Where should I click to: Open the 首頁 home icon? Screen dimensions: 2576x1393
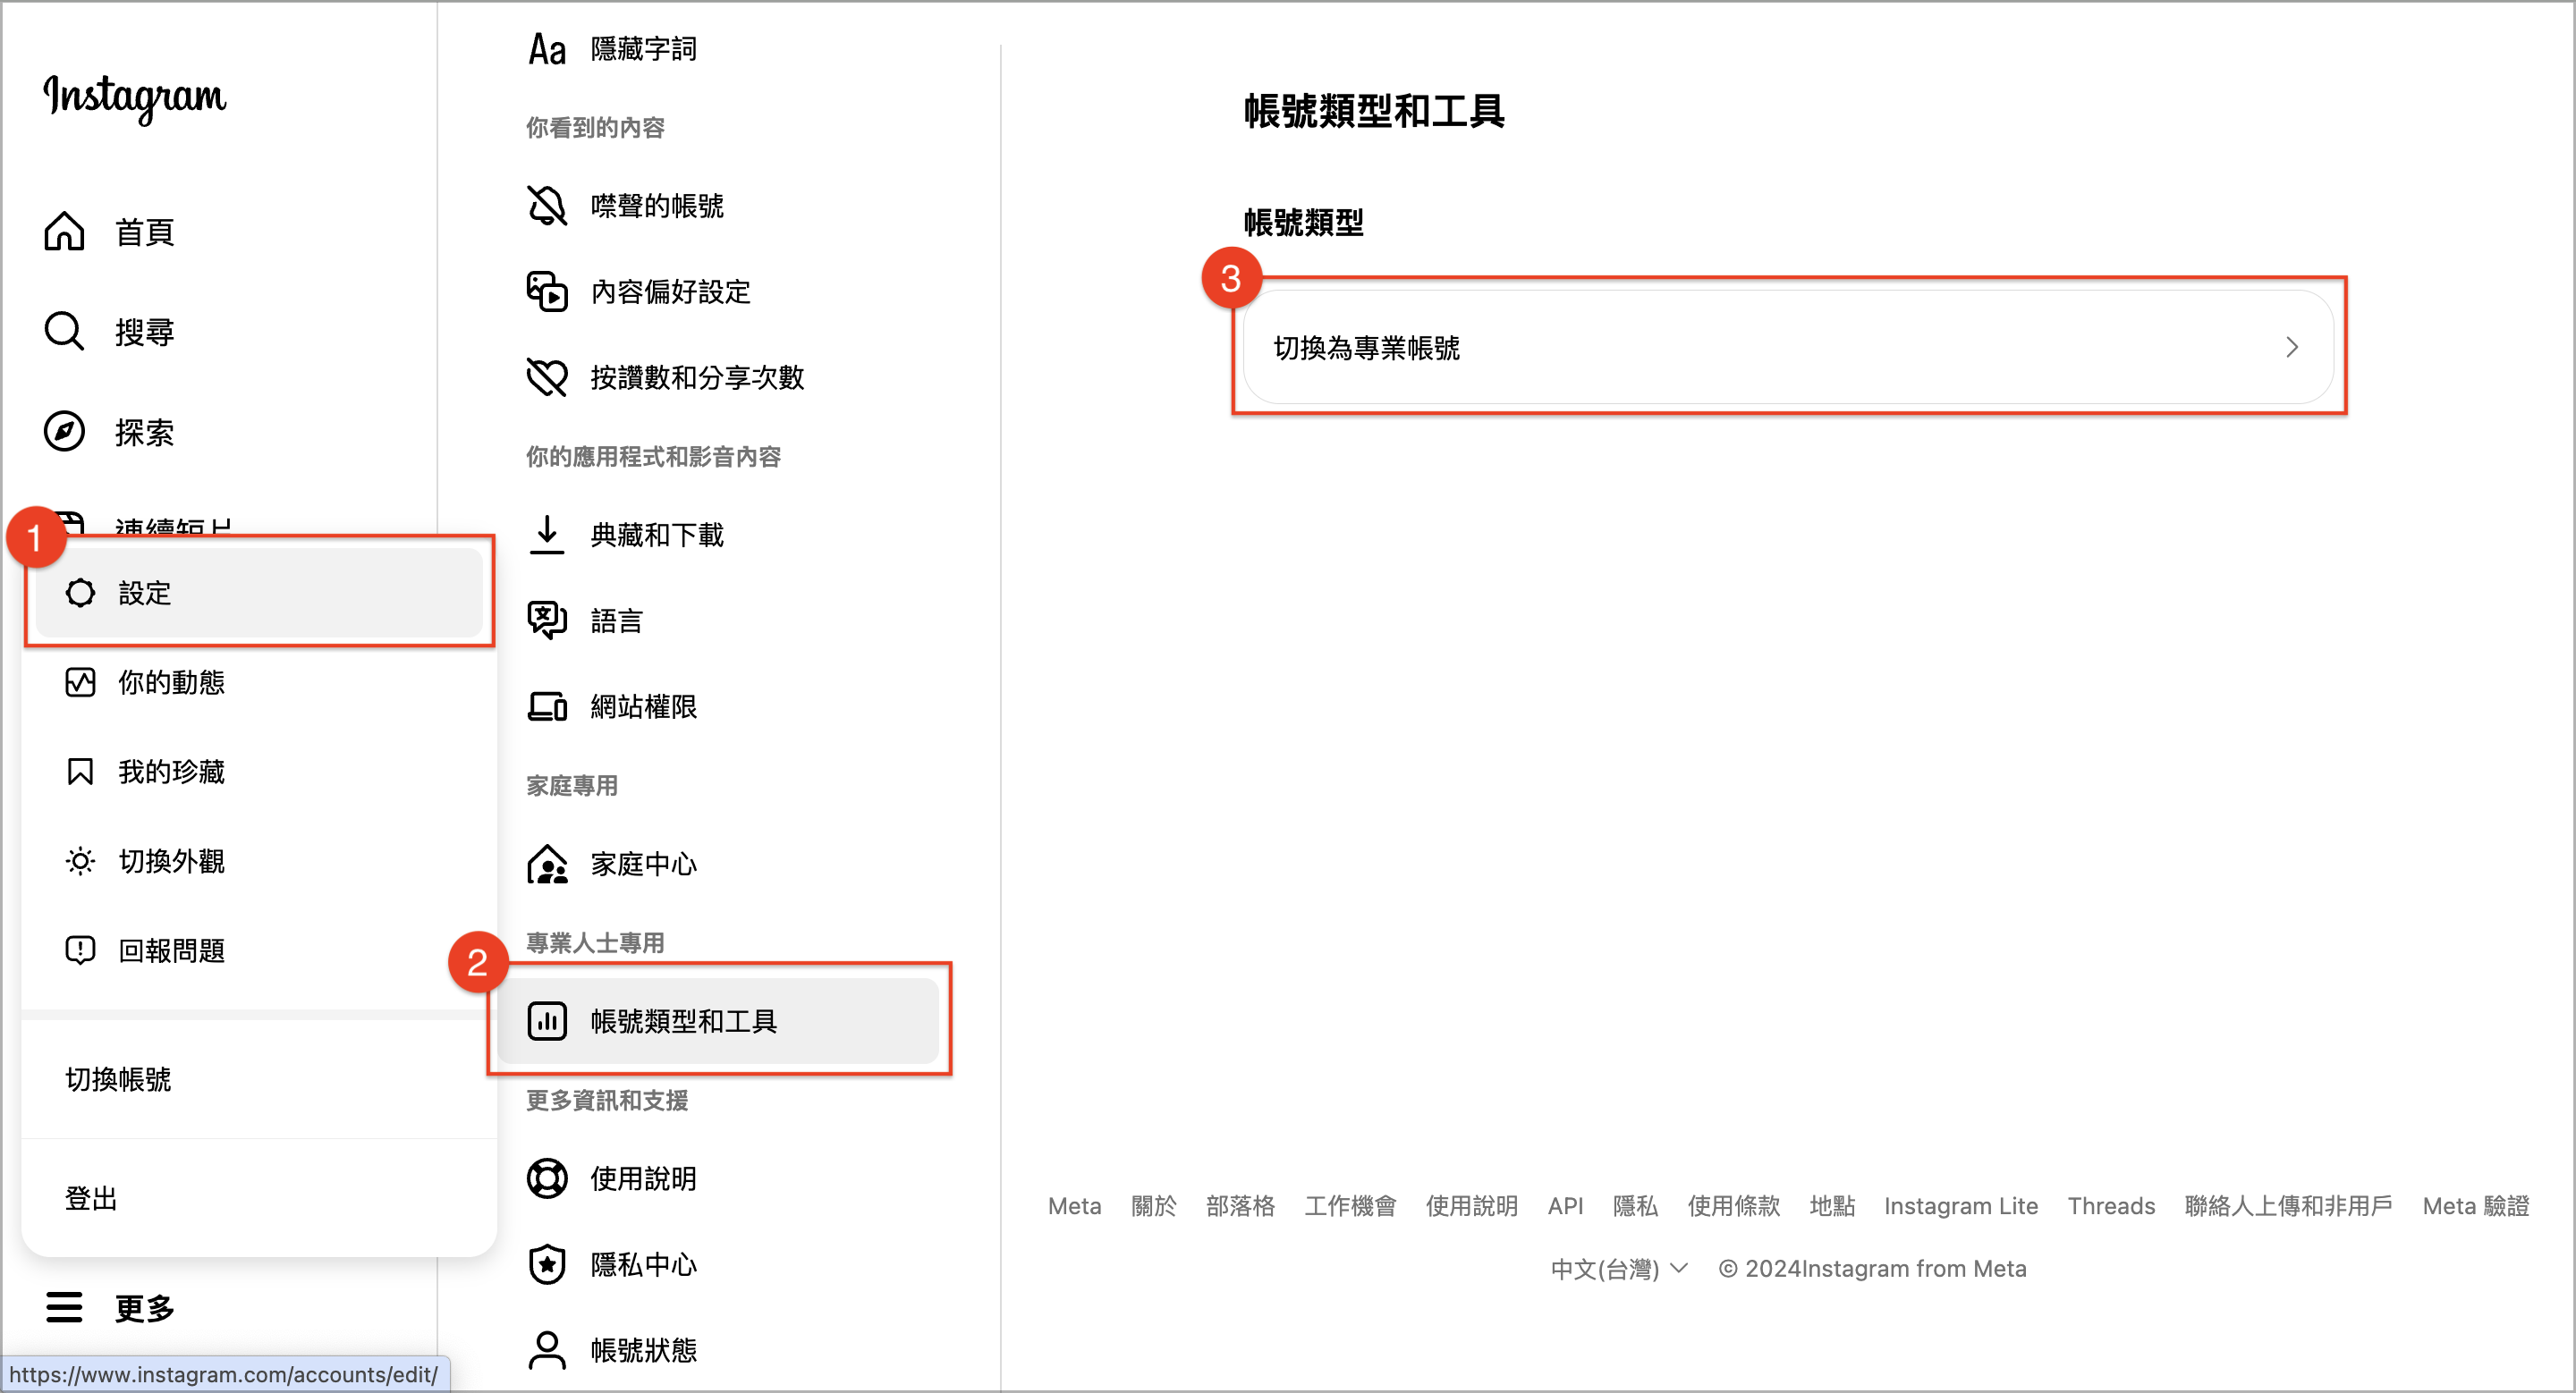click(x=64, y=231)
